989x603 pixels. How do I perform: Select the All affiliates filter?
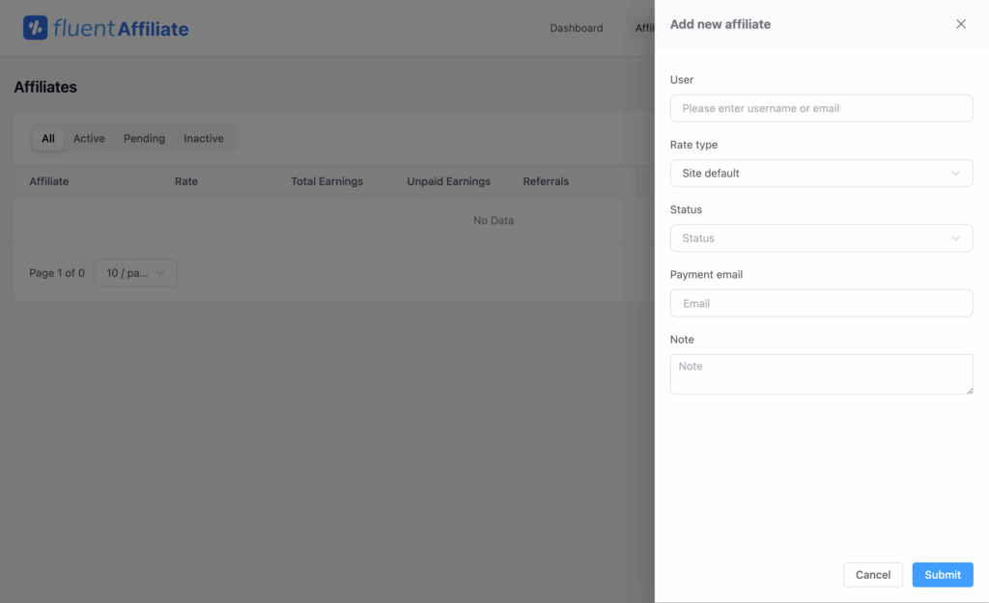pos(47,138)
